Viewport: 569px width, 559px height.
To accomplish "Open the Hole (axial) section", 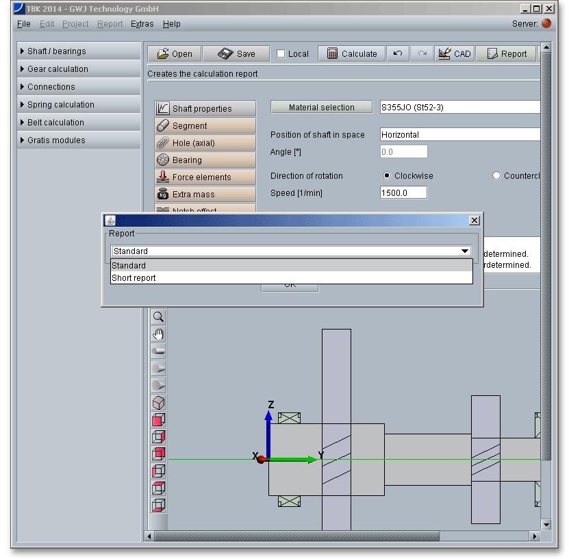I will pyautogui.click(x=205, y=143).
